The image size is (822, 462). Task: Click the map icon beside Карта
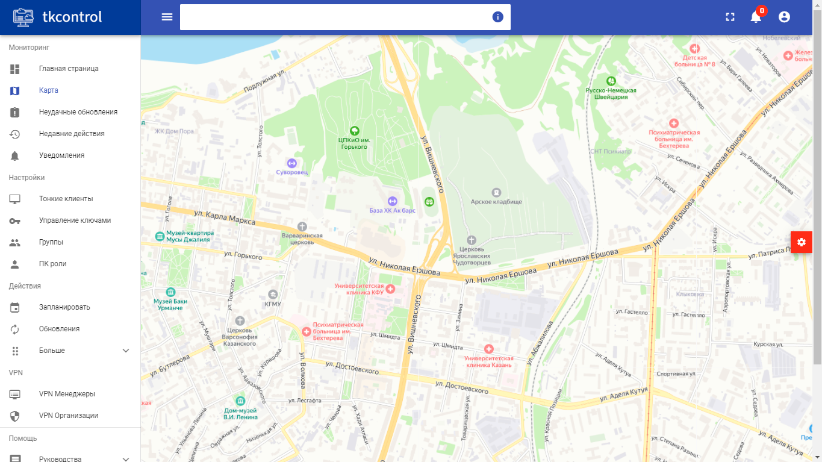(x=15, y=90)
